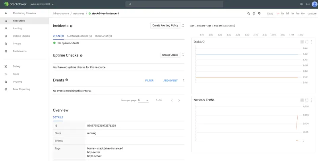Open Groups in the sidebar
The image size is (318, 161).
17,44
